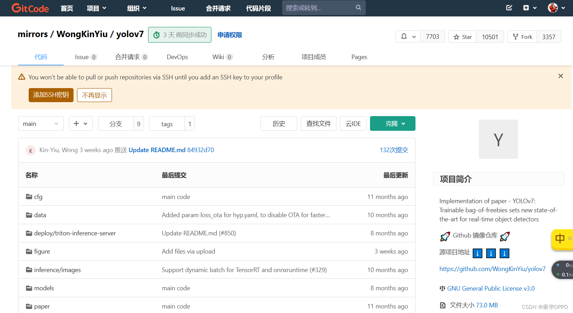Screen dimensions: 573x313
Task: Open the plus add-file dropdown
Action: click(81, 123)
